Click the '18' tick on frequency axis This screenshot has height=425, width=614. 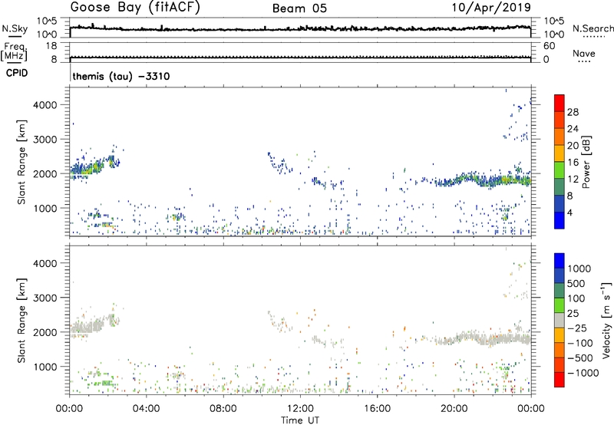[x=51, y=46]
